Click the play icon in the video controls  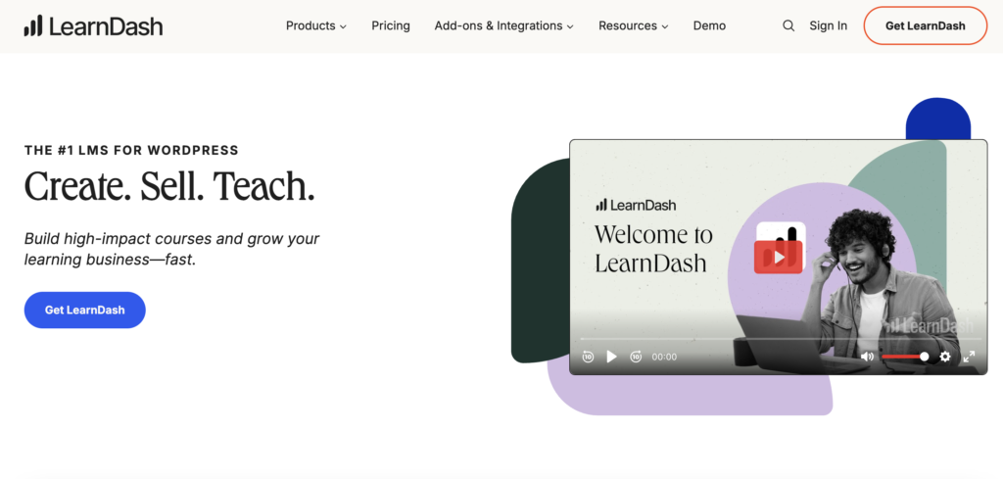[612, 357]
